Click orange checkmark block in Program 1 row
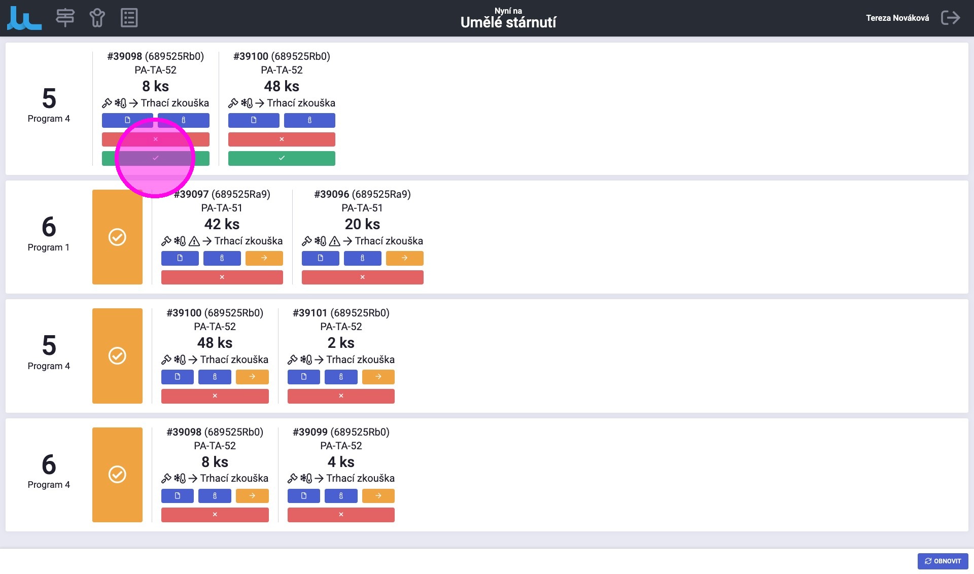The width and height of the screenshot is (974, 574). click(x=117, y=237)
